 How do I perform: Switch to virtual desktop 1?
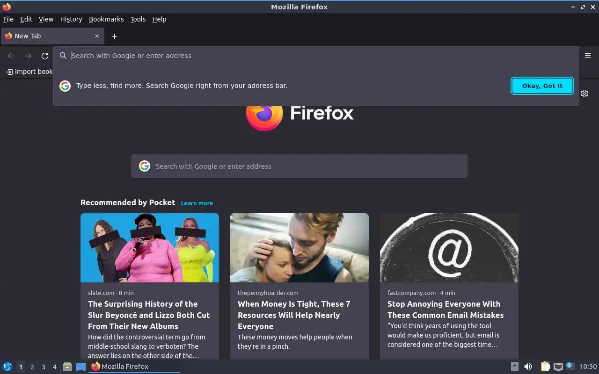pyautogui.click(x=21, y=367)
